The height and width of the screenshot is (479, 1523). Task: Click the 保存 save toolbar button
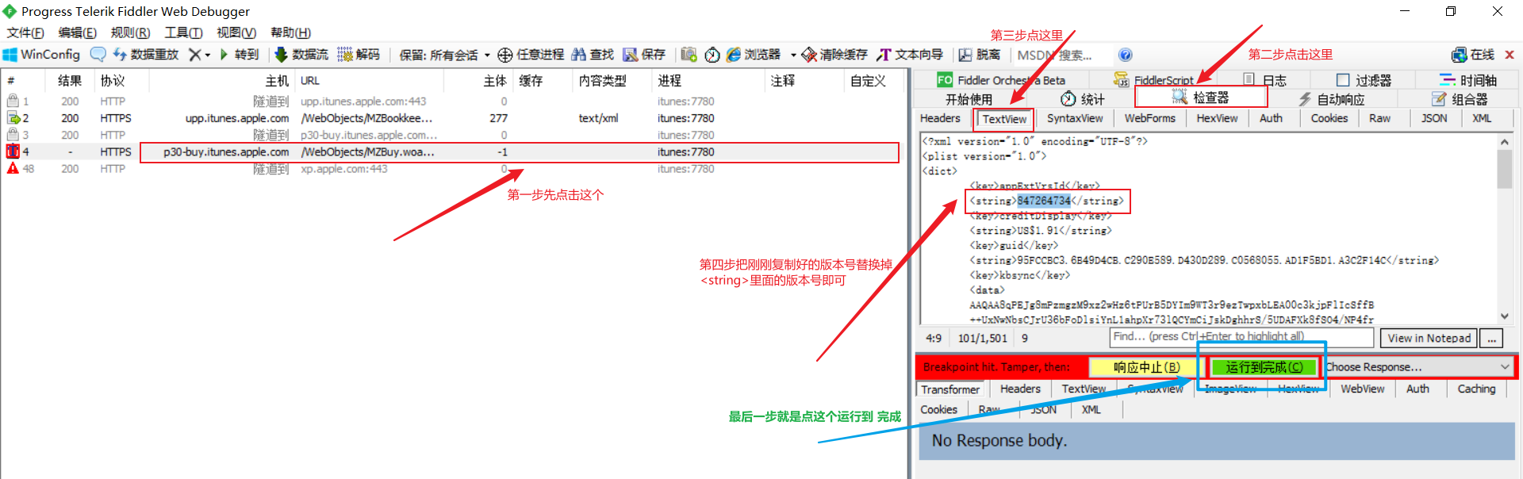(644, 55)
